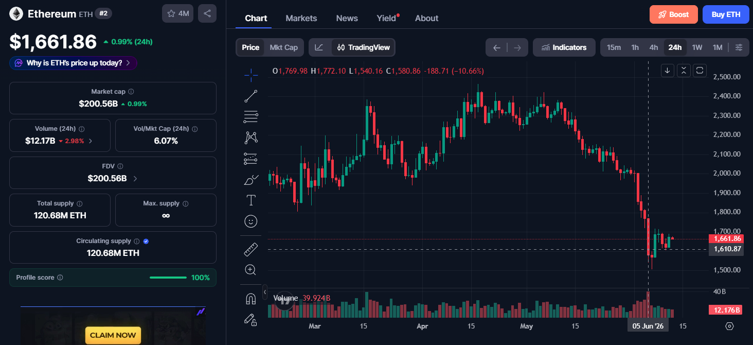The height and width of the screenshot is (345, 753).
Task: Set interval to 1W
Action: [697, 47]
